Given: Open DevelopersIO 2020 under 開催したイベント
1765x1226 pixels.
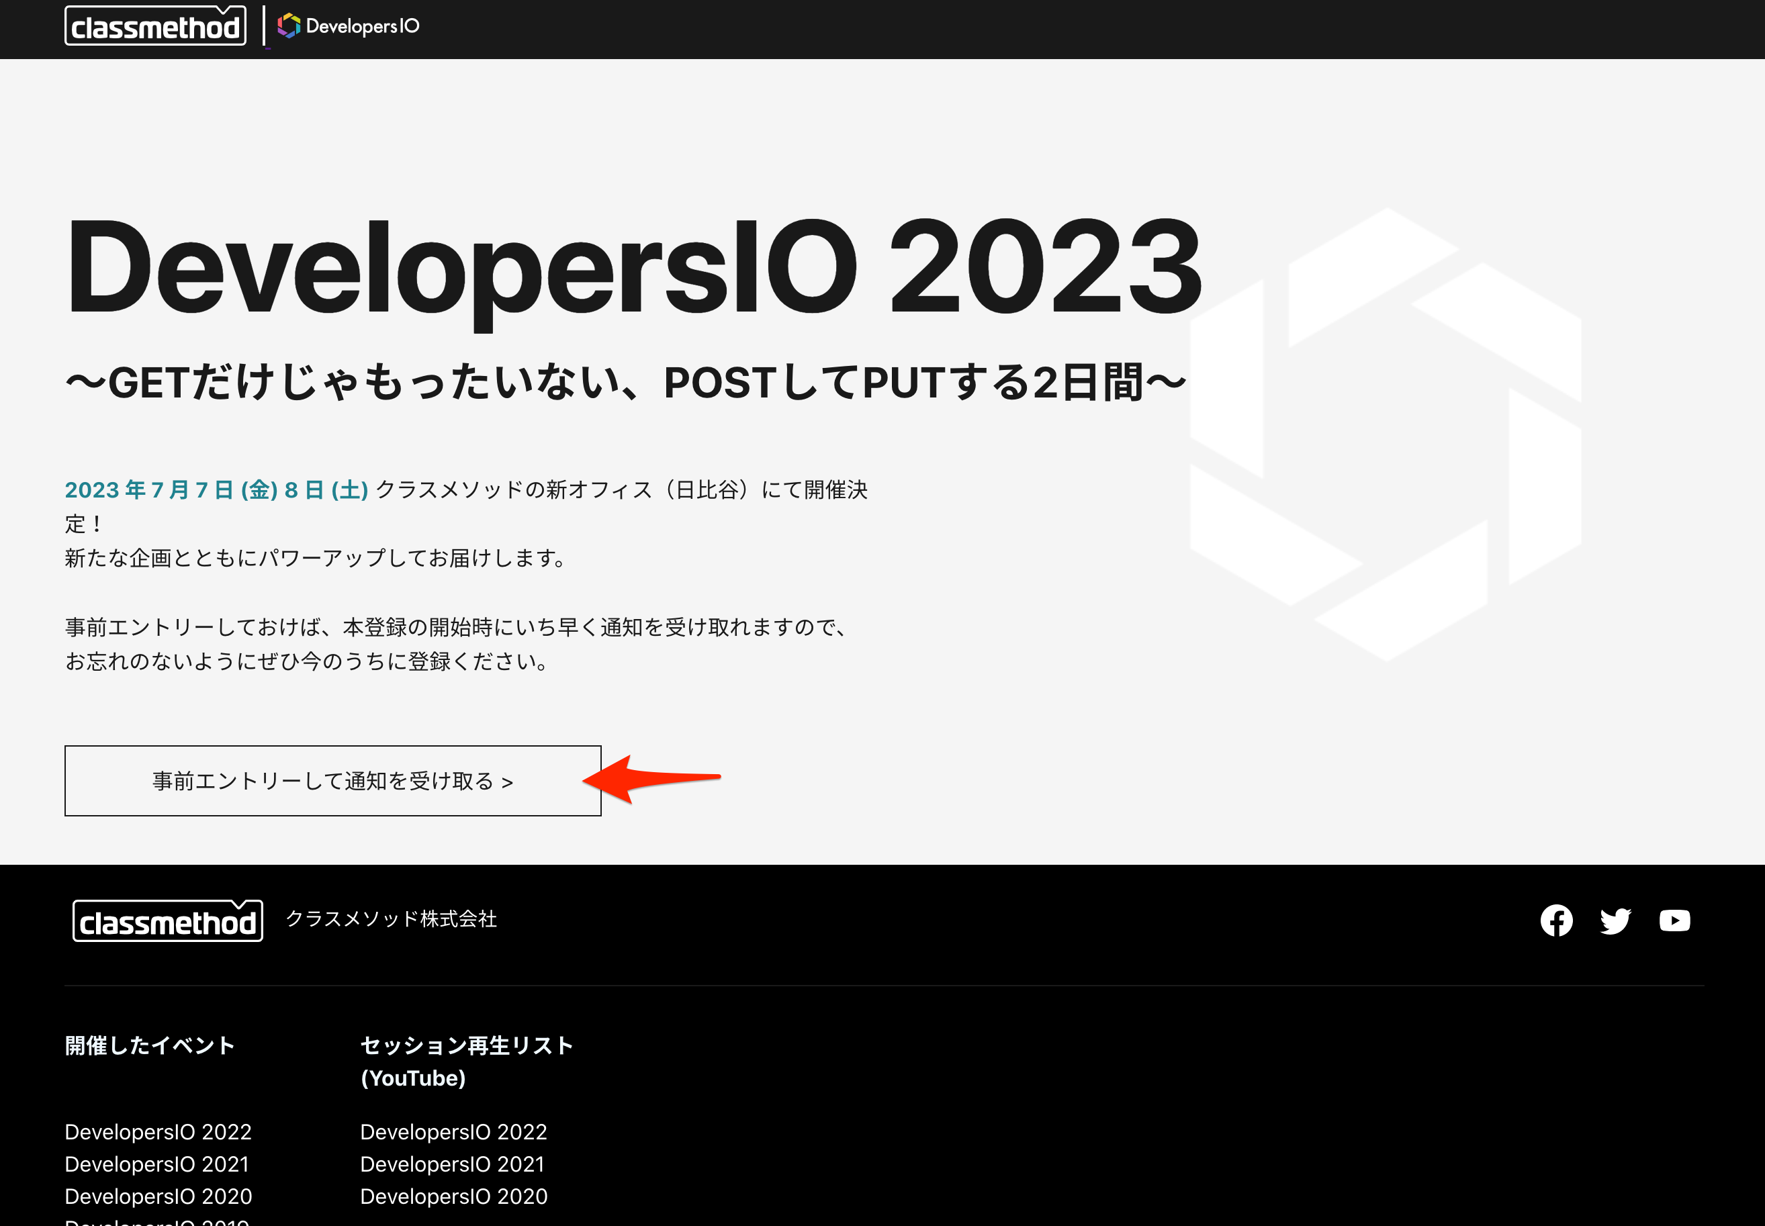Looking at the screenshot, I should 159,1196.
